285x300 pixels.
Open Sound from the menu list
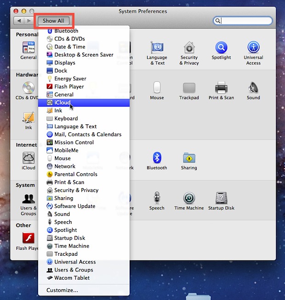tap(84, 214)
